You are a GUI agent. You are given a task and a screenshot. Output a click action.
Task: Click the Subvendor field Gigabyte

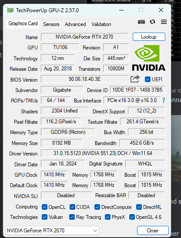pos(62,90)
